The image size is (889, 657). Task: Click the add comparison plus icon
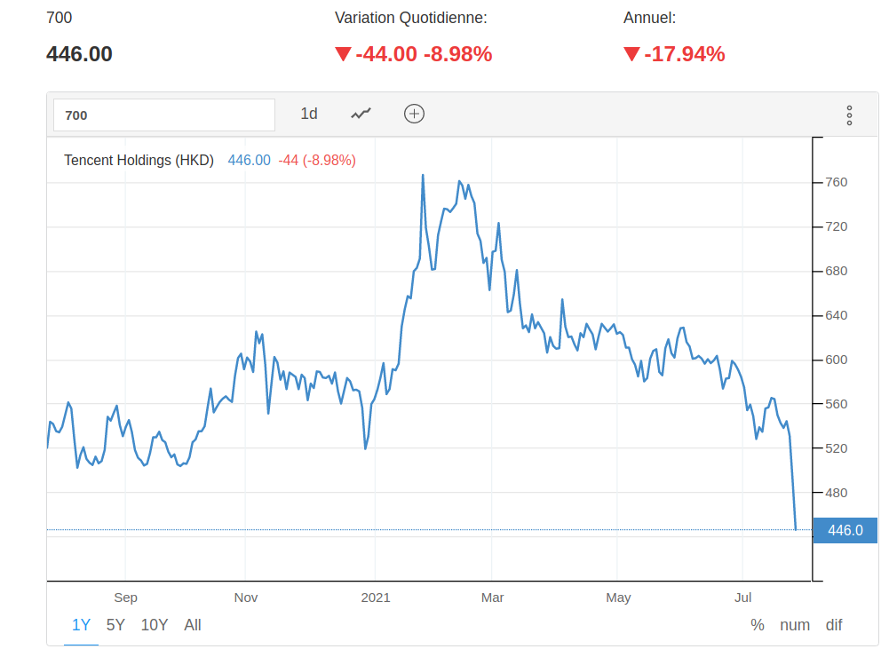click(x=414, y=114)
